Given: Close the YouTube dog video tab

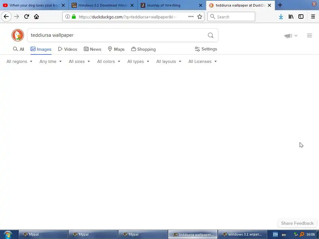Looking at the screenshot, I should point(63,5).
